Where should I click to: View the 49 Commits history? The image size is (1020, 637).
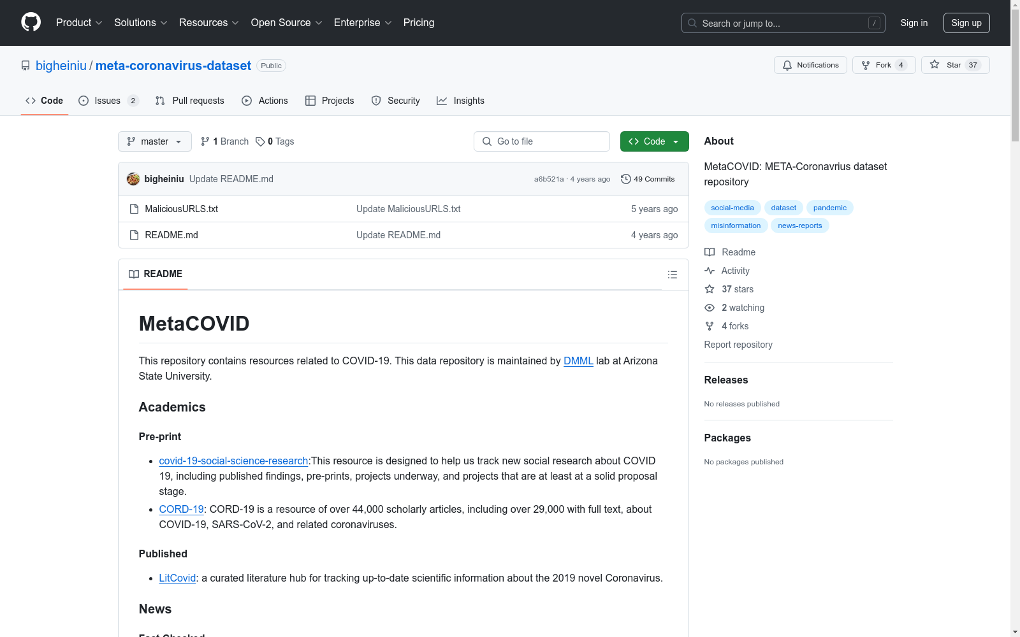coord(648,179)
